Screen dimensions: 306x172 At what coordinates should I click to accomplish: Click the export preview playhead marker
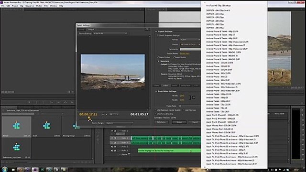[89, 118]
